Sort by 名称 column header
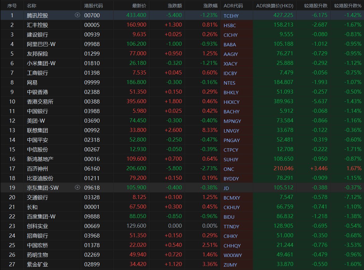Viewport: 364px width, 270px height. [32, 6]
